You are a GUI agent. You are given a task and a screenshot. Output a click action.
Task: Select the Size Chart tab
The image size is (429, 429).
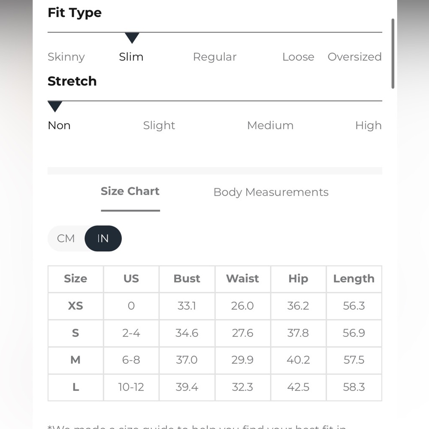pos(130,191)
